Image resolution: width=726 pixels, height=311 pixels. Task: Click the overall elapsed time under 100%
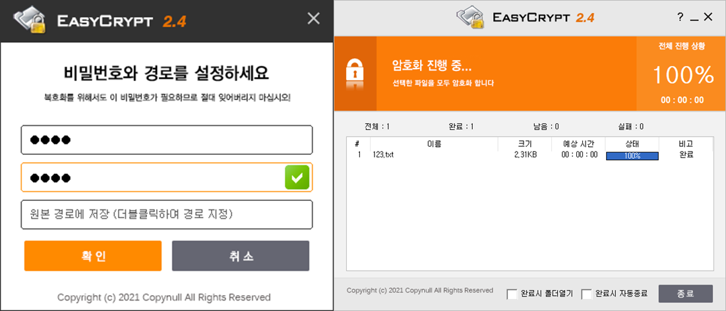(x=682, y=100)
